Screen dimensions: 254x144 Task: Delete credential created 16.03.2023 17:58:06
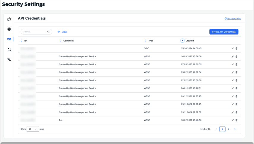[236, 56]
